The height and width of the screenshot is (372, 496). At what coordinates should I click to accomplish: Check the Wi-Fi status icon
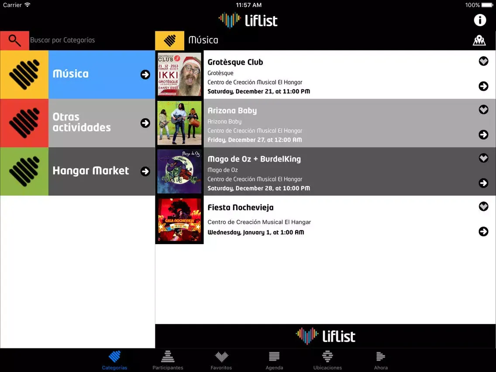coord(28,5)
